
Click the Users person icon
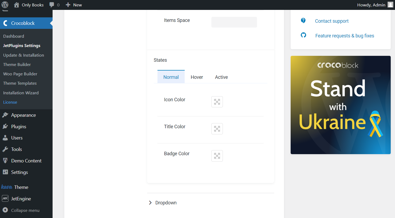5,138
